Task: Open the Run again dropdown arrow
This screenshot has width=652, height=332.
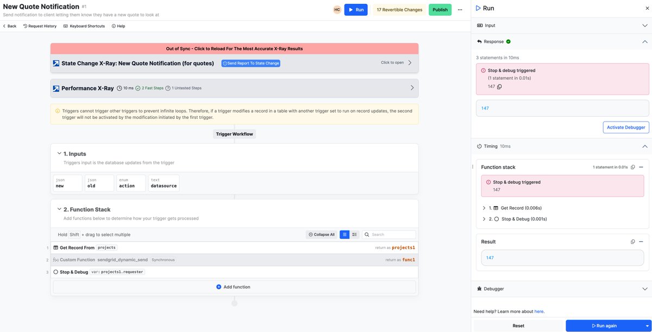Action: point(647,325)
